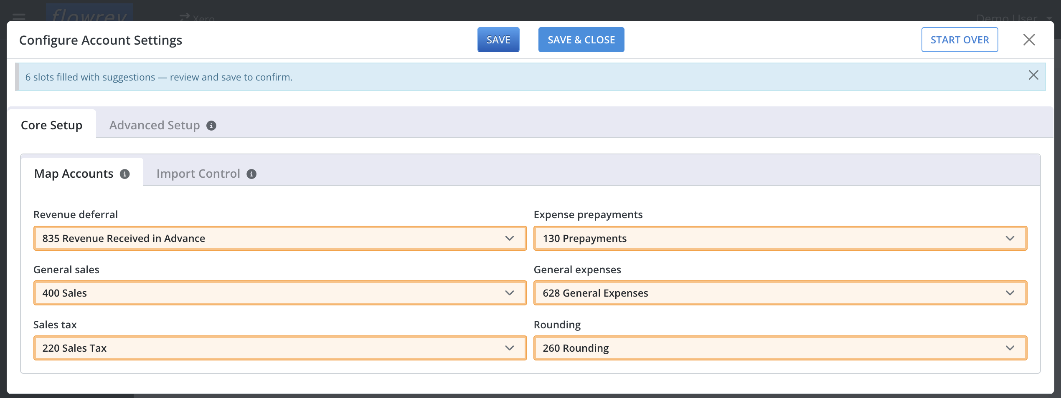
Task: Click the Expense prepayments field label
Action: (x=588, y=214)
